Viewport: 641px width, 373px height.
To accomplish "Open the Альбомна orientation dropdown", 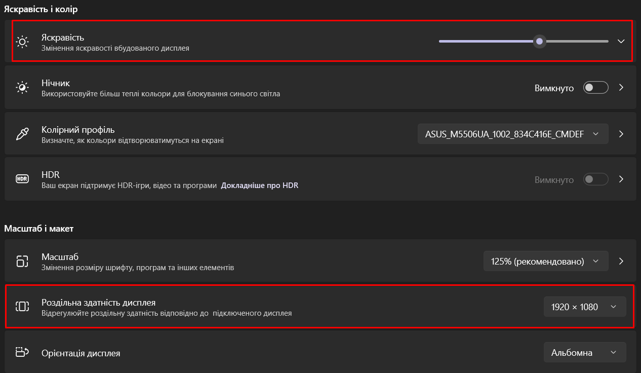I will point(585,352).
